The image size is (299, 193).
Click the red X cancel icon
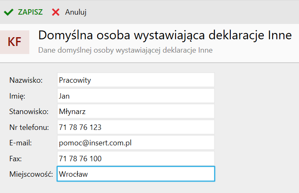pyautogui.click(x=56, y=12)
